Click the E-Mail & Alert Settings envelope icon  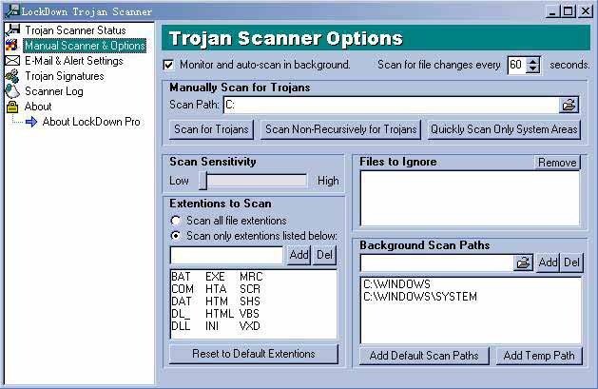click(12, 61)
